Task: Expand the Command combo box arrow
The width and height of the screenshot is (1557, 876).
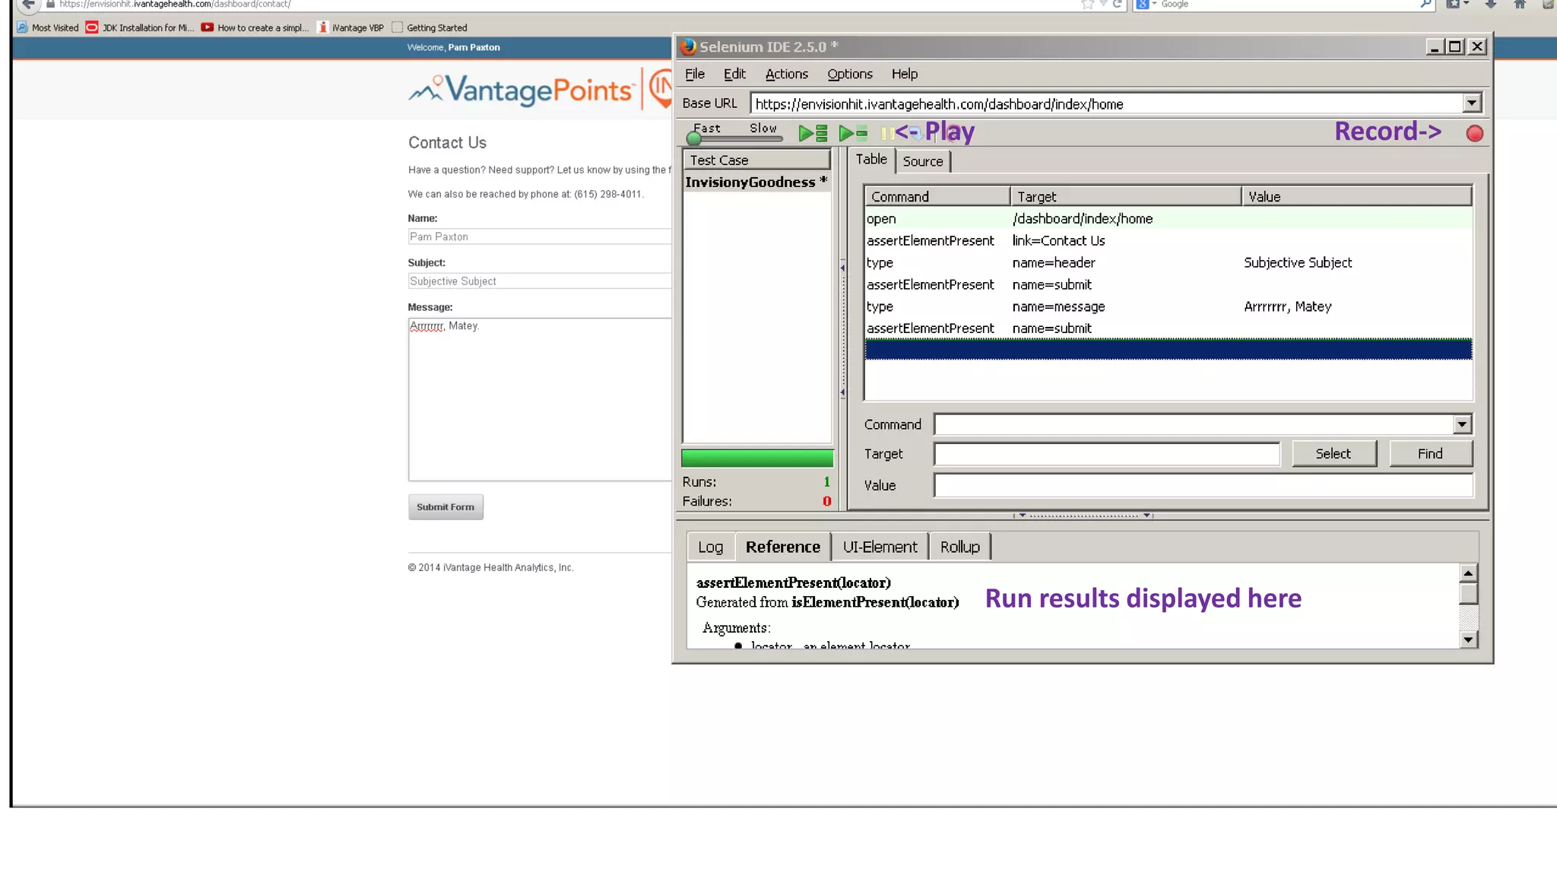Action: pos(1462,424)
